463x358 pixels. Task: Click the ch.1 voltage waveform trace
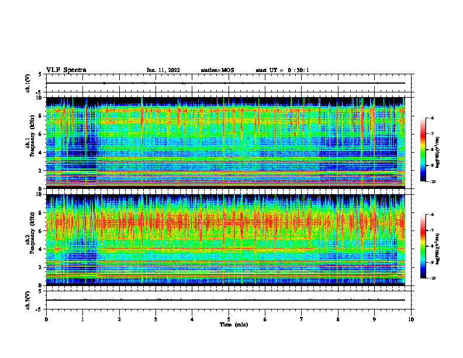tap(225, 83)
